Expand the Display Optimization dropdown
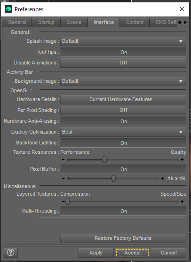Image resolution: width=191 pixels, height=262 pixels. tap(123, 132)
